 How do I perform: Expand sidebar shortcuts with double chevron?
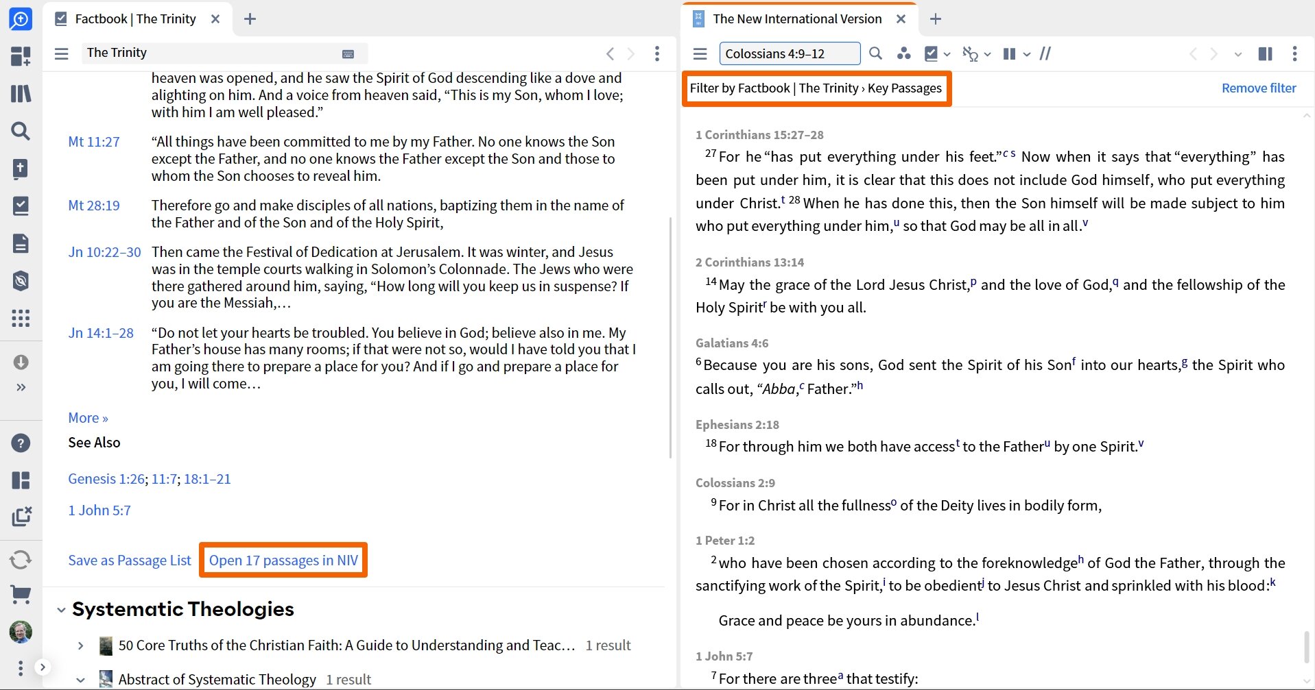click(21, 387)
